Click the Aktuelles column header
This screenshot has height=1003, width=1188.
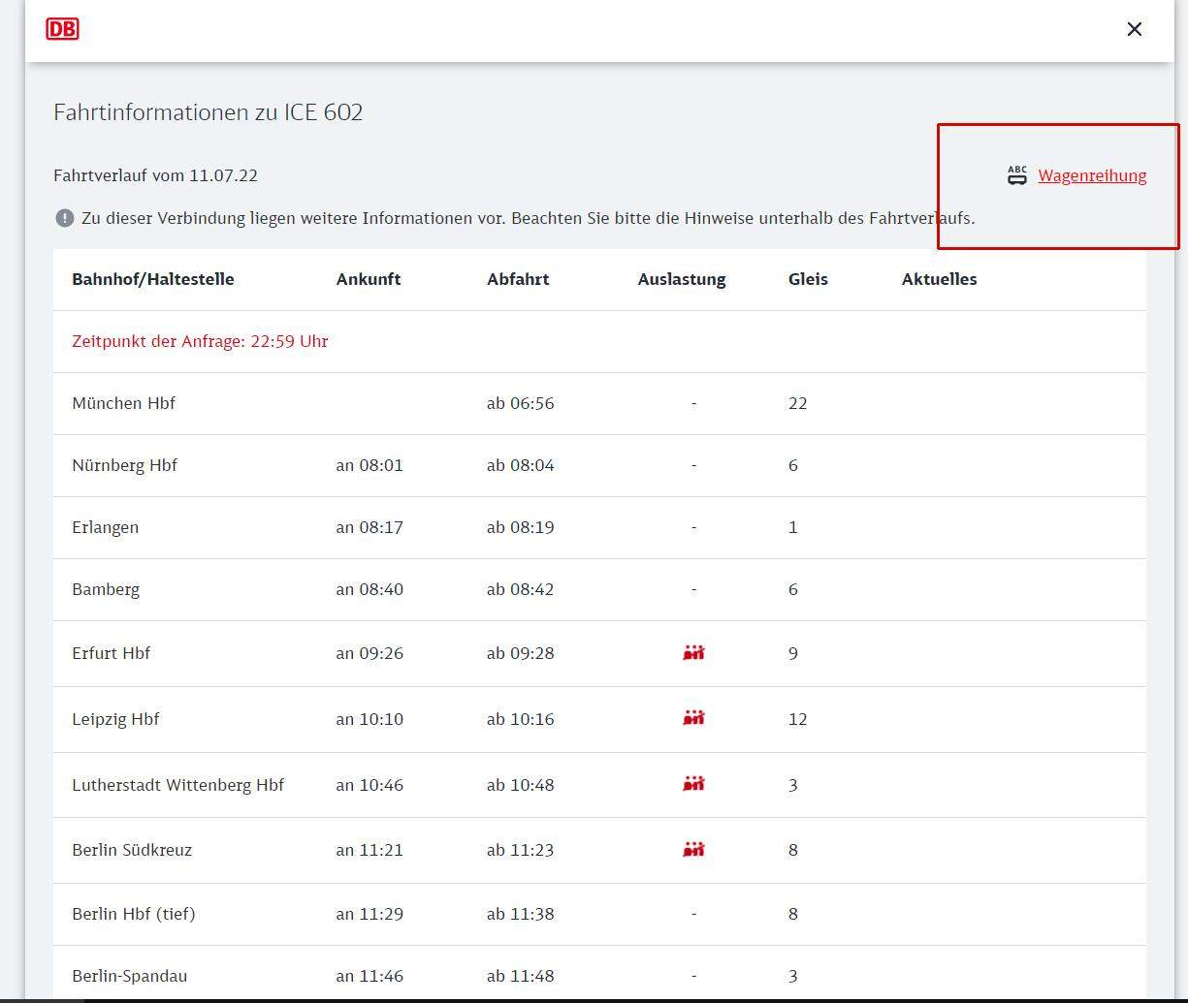[x=939, y=279]
